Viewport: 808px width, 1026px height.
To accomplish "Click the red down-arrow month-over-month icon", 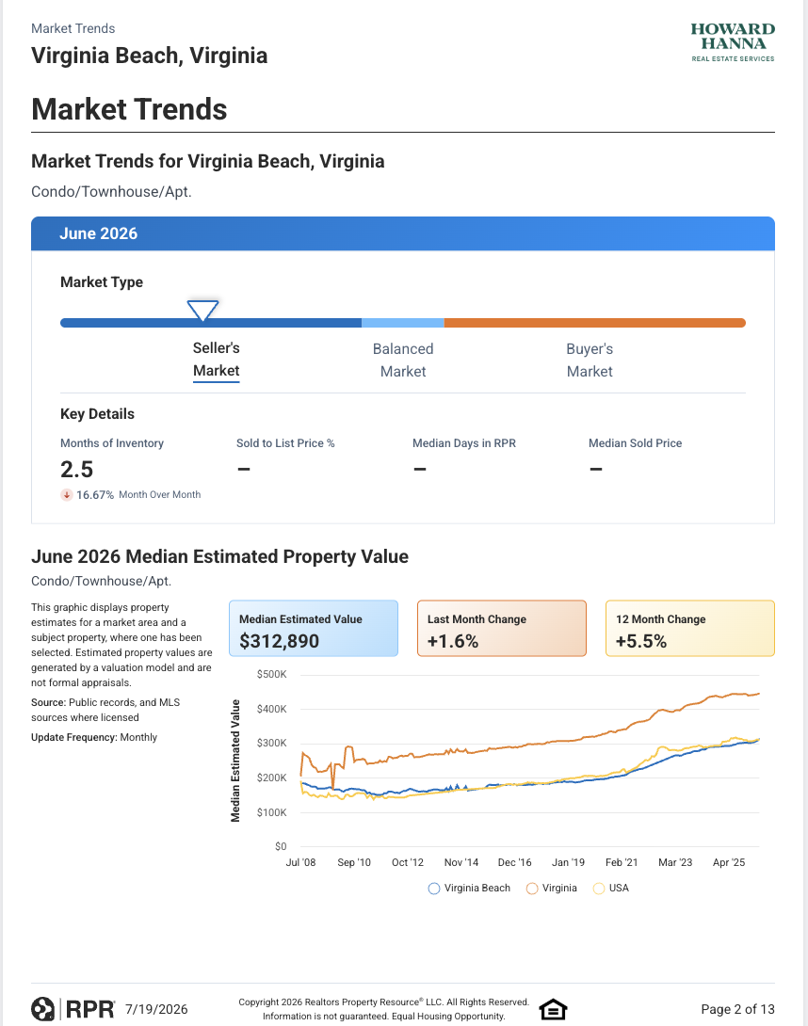I will (67, 495).
